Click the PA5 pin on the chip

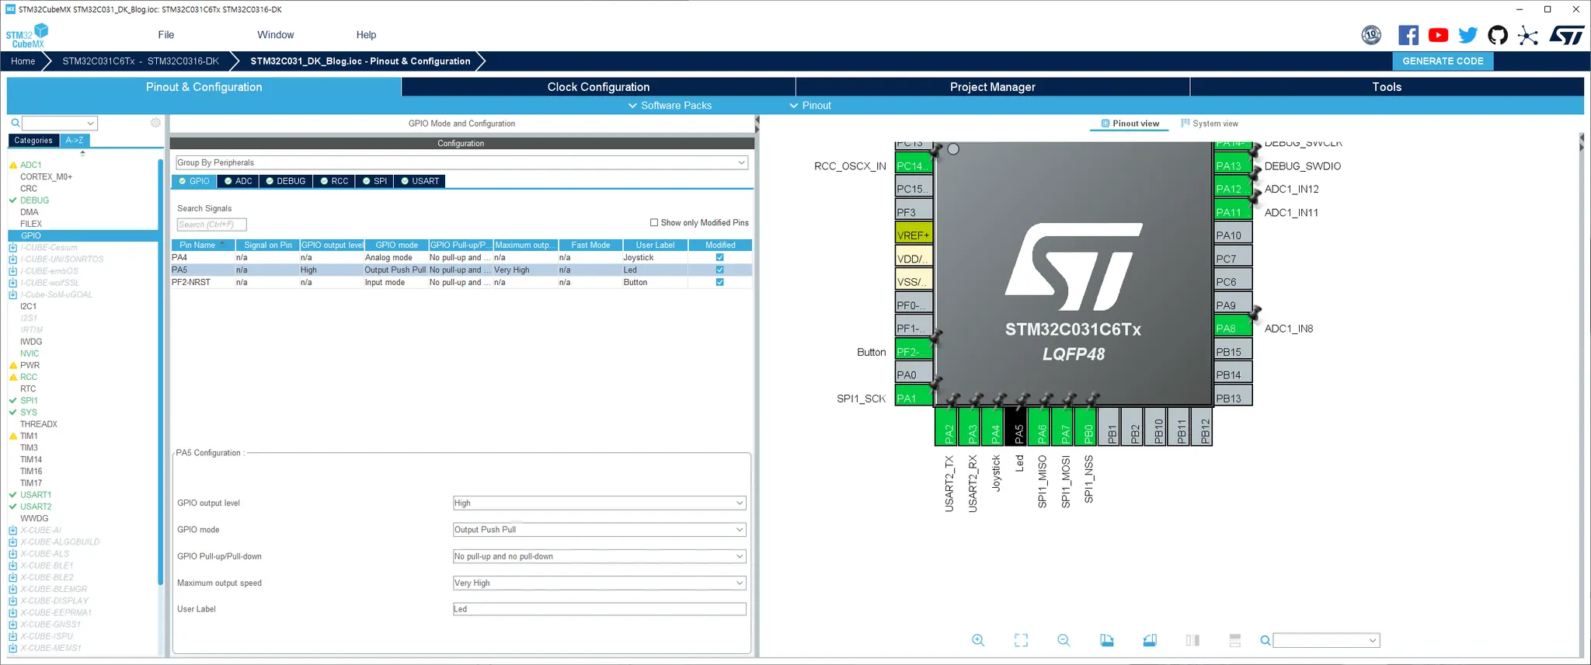[x=1018, y=427]
